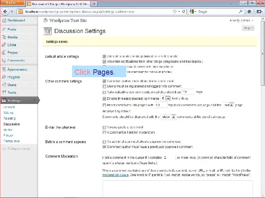Image resolution: width=265 pixels, height=198 pixels.
Task: Click the links count field in Comment Moderation
Action: click(x=169, y=158)
